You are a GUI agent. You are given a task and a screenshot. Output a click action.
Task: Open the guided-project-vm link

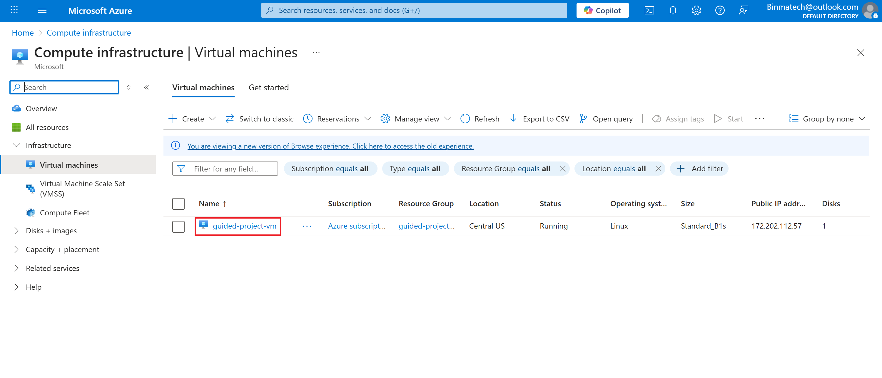(x=244, y=226)
